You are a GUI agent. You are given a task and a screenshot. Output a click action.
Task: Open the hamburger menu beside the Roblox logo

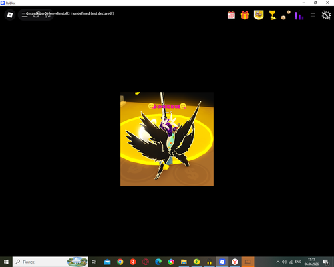tap(25, 15)
